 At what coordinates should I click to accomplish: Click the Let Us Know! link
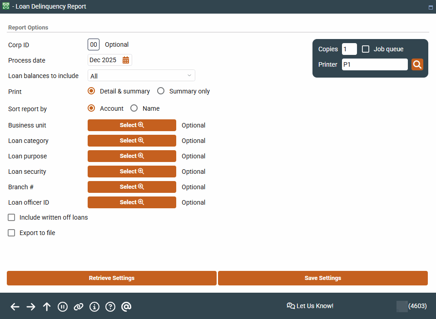[x=310, y=306]
